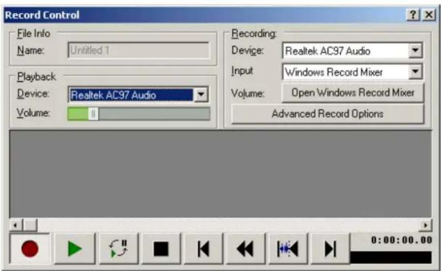Screen dimensions: 441x271
Task: Jump to start with the skip-back button
Action: (x=203, y=249)
